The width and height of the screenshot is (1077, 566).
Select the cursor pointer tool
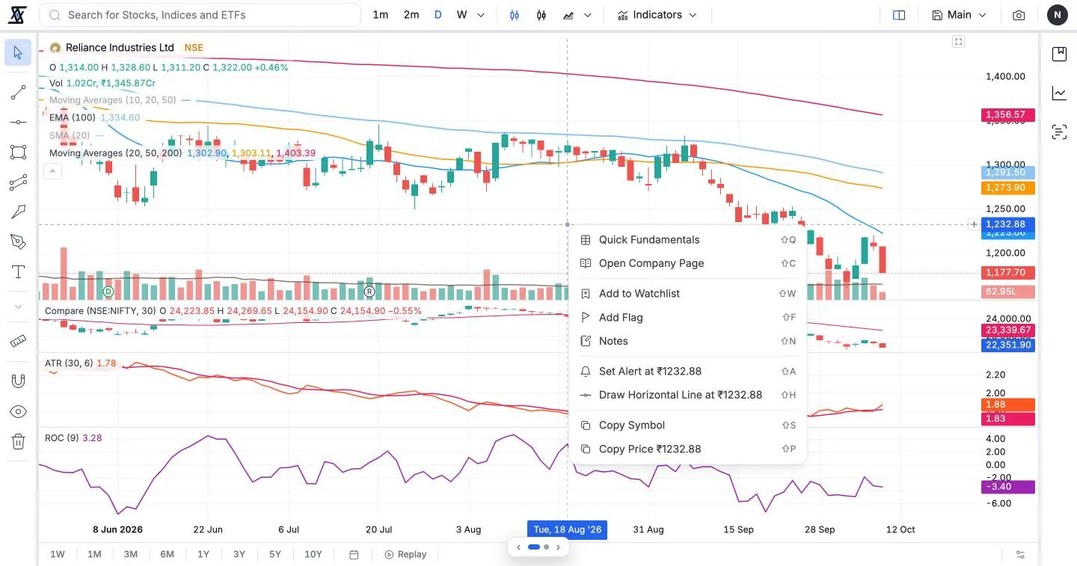(x=18, y=52)
